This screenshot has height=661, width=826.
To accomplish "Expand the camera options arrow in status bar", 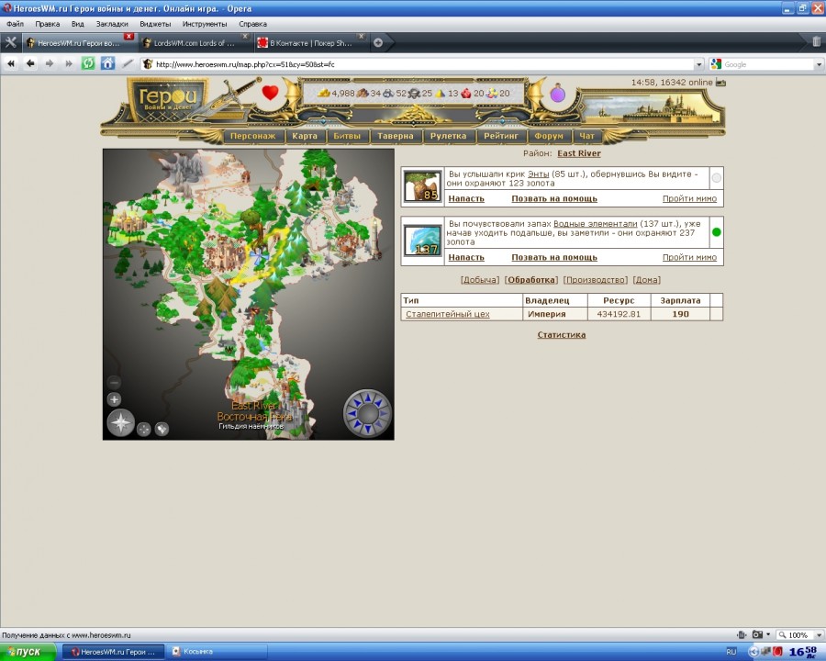I will click(x=768, y=634).
